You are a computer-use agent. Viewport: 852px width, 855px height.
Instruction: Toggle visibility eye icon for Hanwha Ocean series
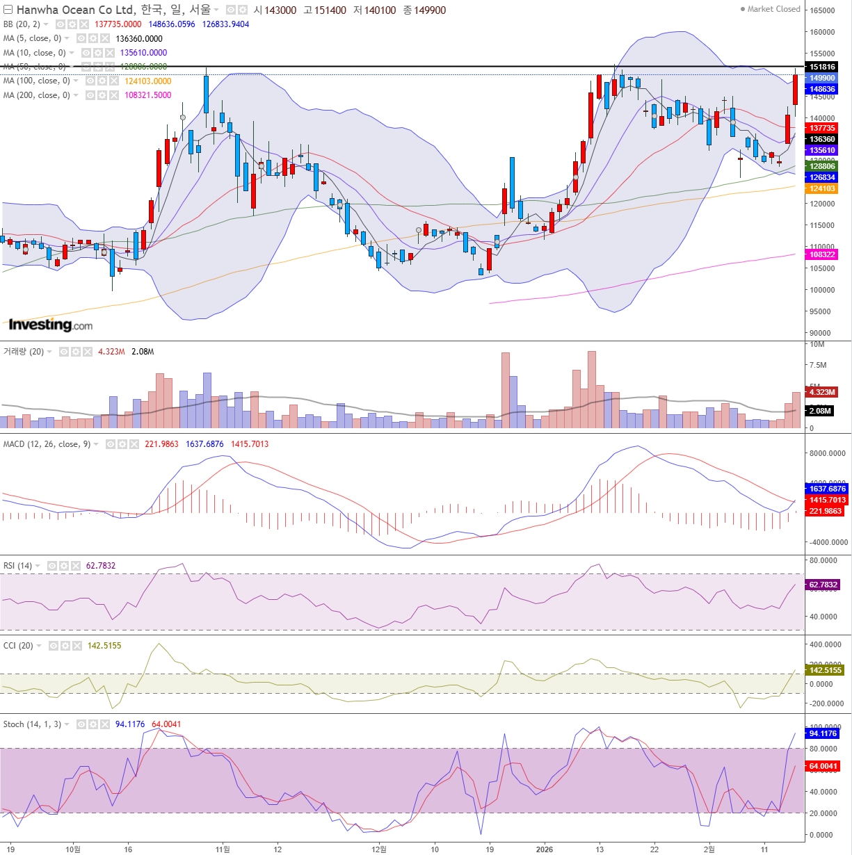click(231, 10)
